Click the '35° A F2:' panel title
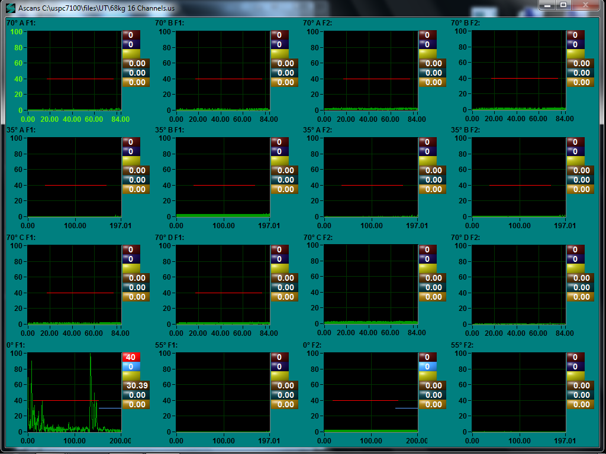Image resolution: width=606 pixels, height=454 pixels. pos(317,130)
